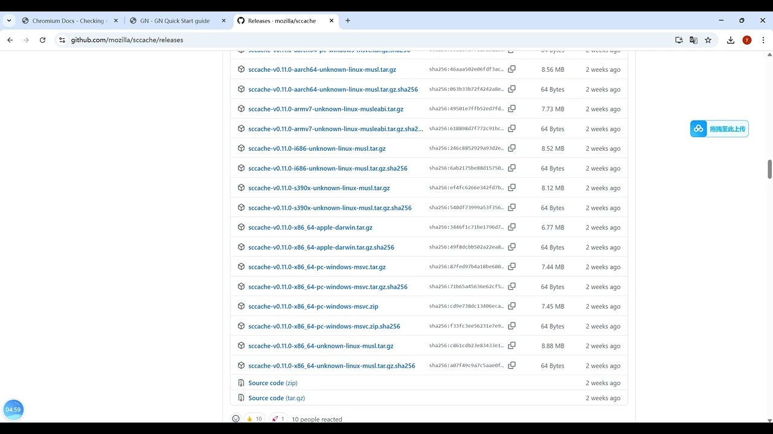Image resolution: width=773 pixels, height=434 pixels.
Task: Bookmark this page with star icon
Action: pyautogui.click(x=708, y=40)
